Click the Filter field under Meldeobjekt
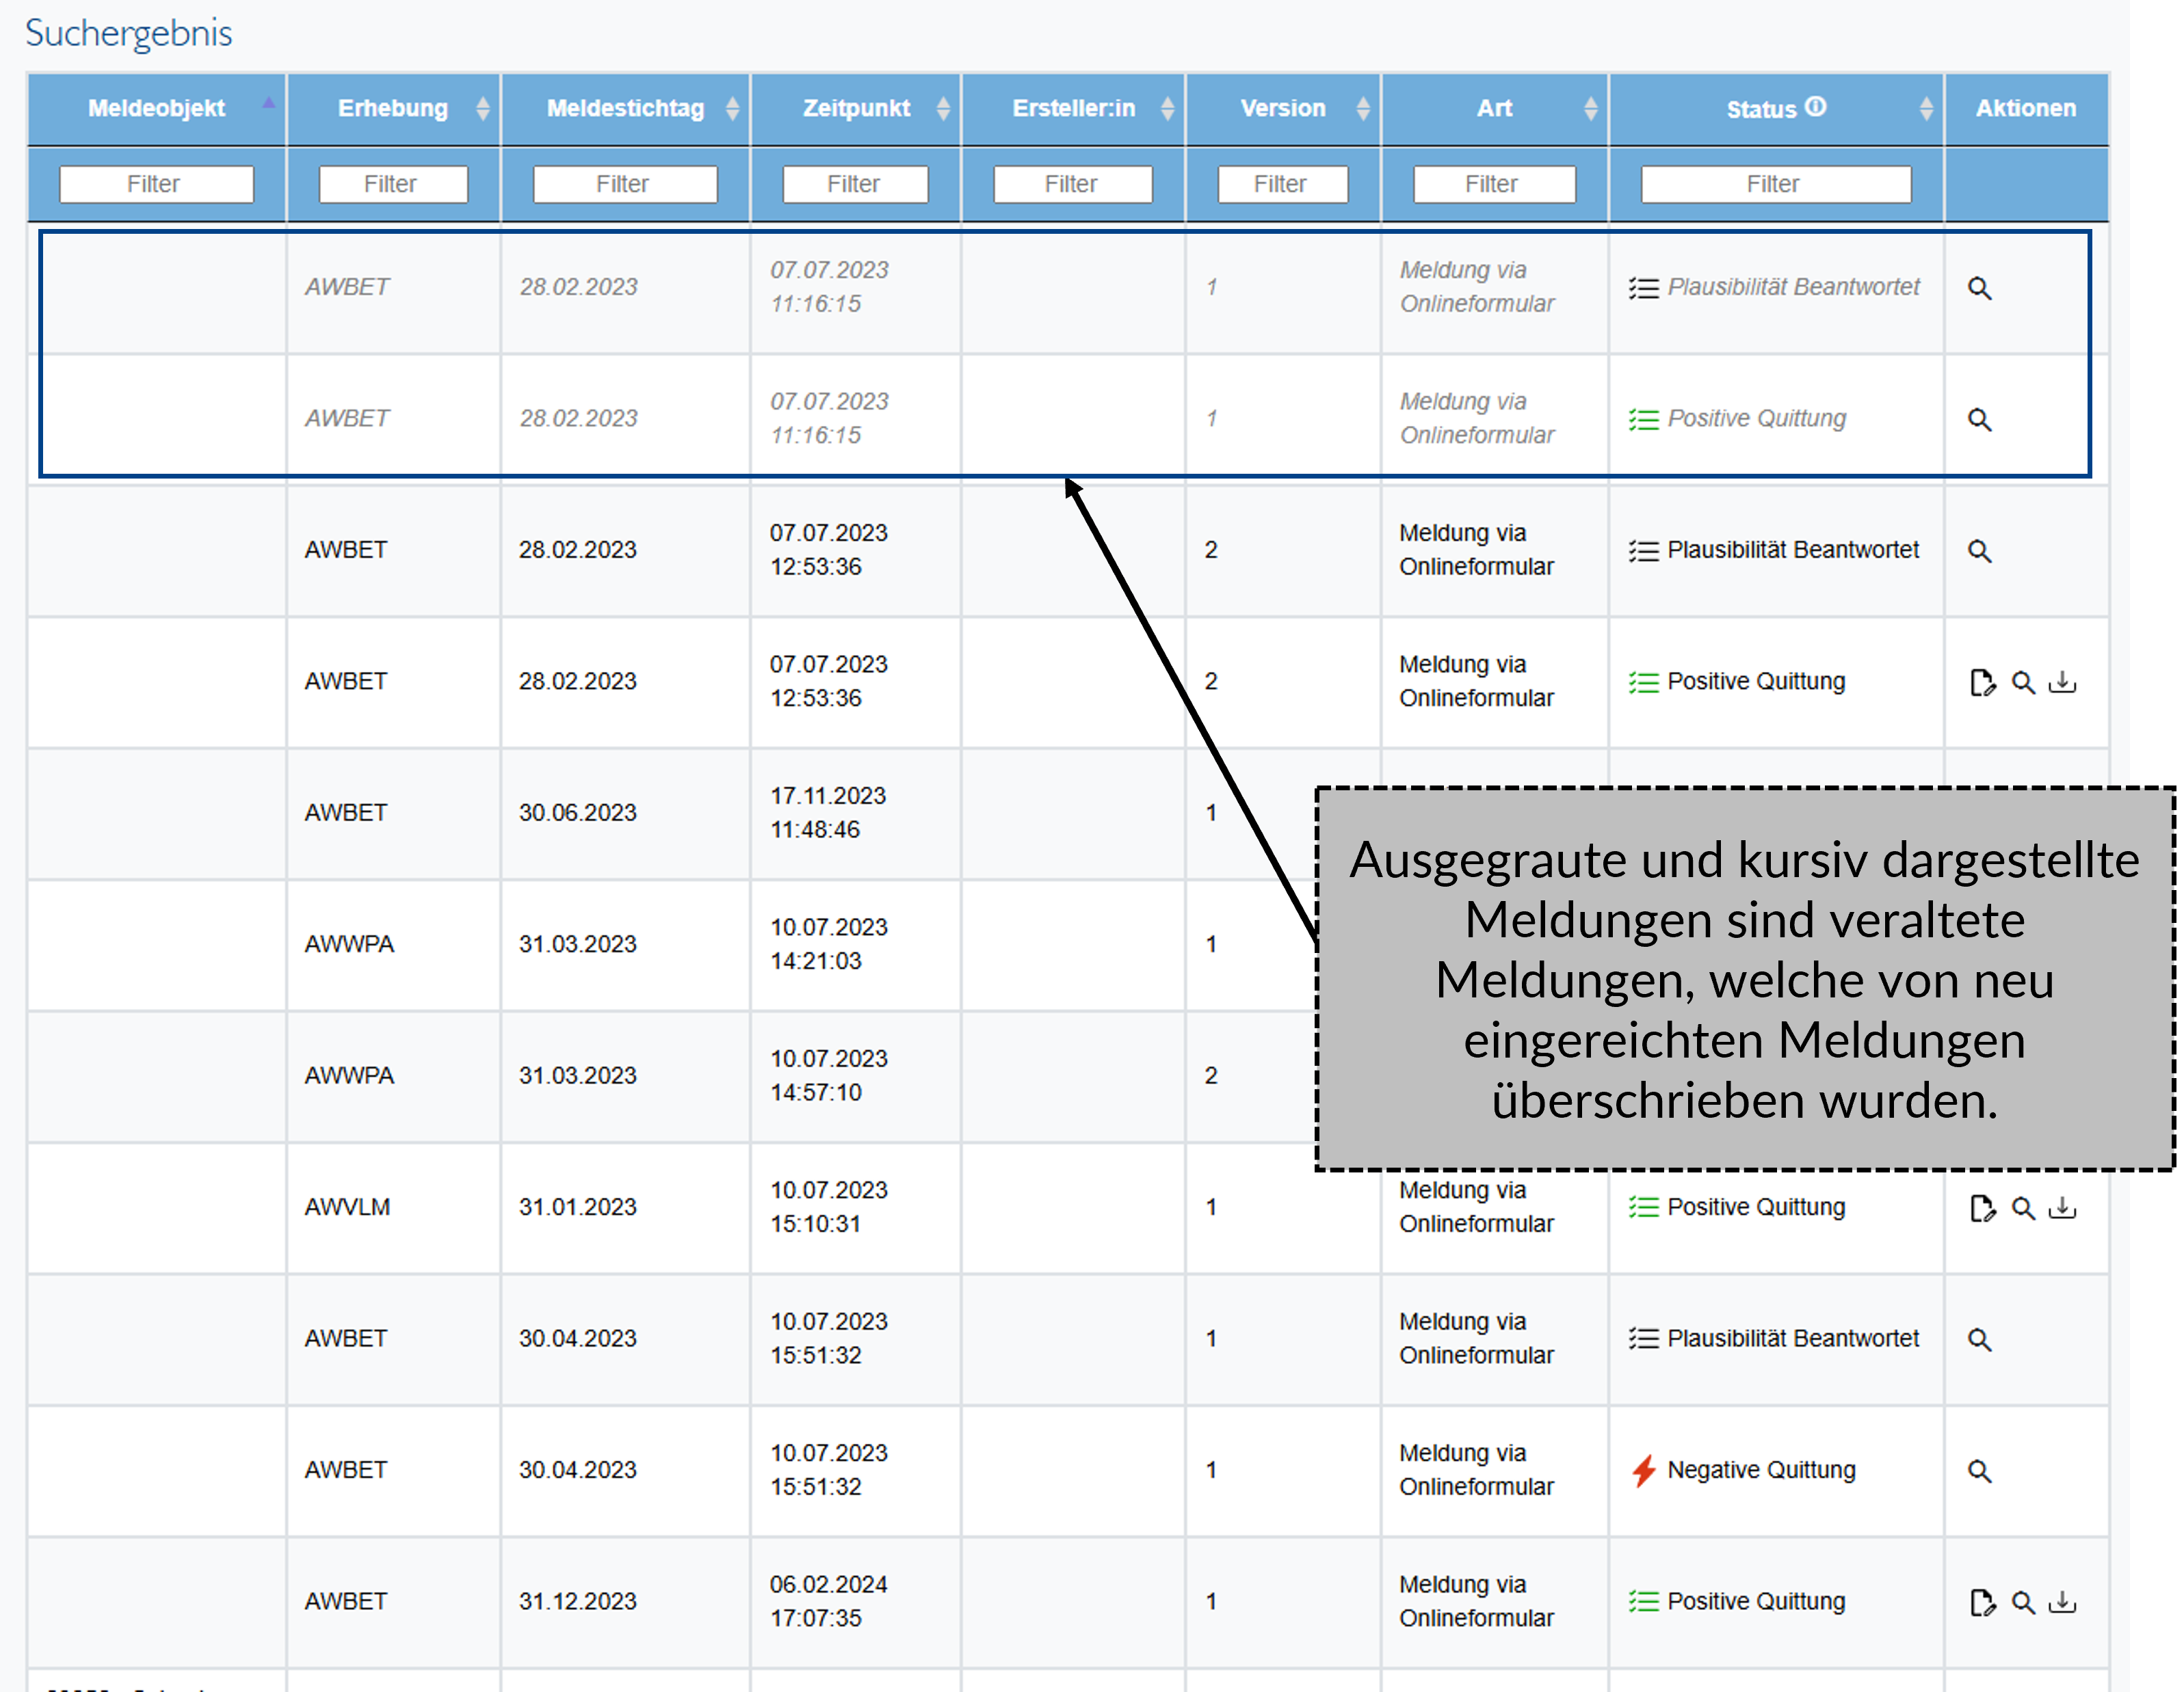Viewport: 2184px width, 1692px height. (156, 184)
